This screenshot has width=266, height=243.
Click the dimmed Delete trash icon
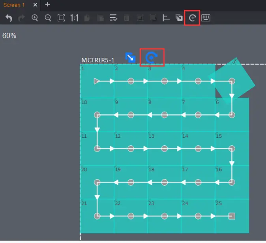click(127, 18)
